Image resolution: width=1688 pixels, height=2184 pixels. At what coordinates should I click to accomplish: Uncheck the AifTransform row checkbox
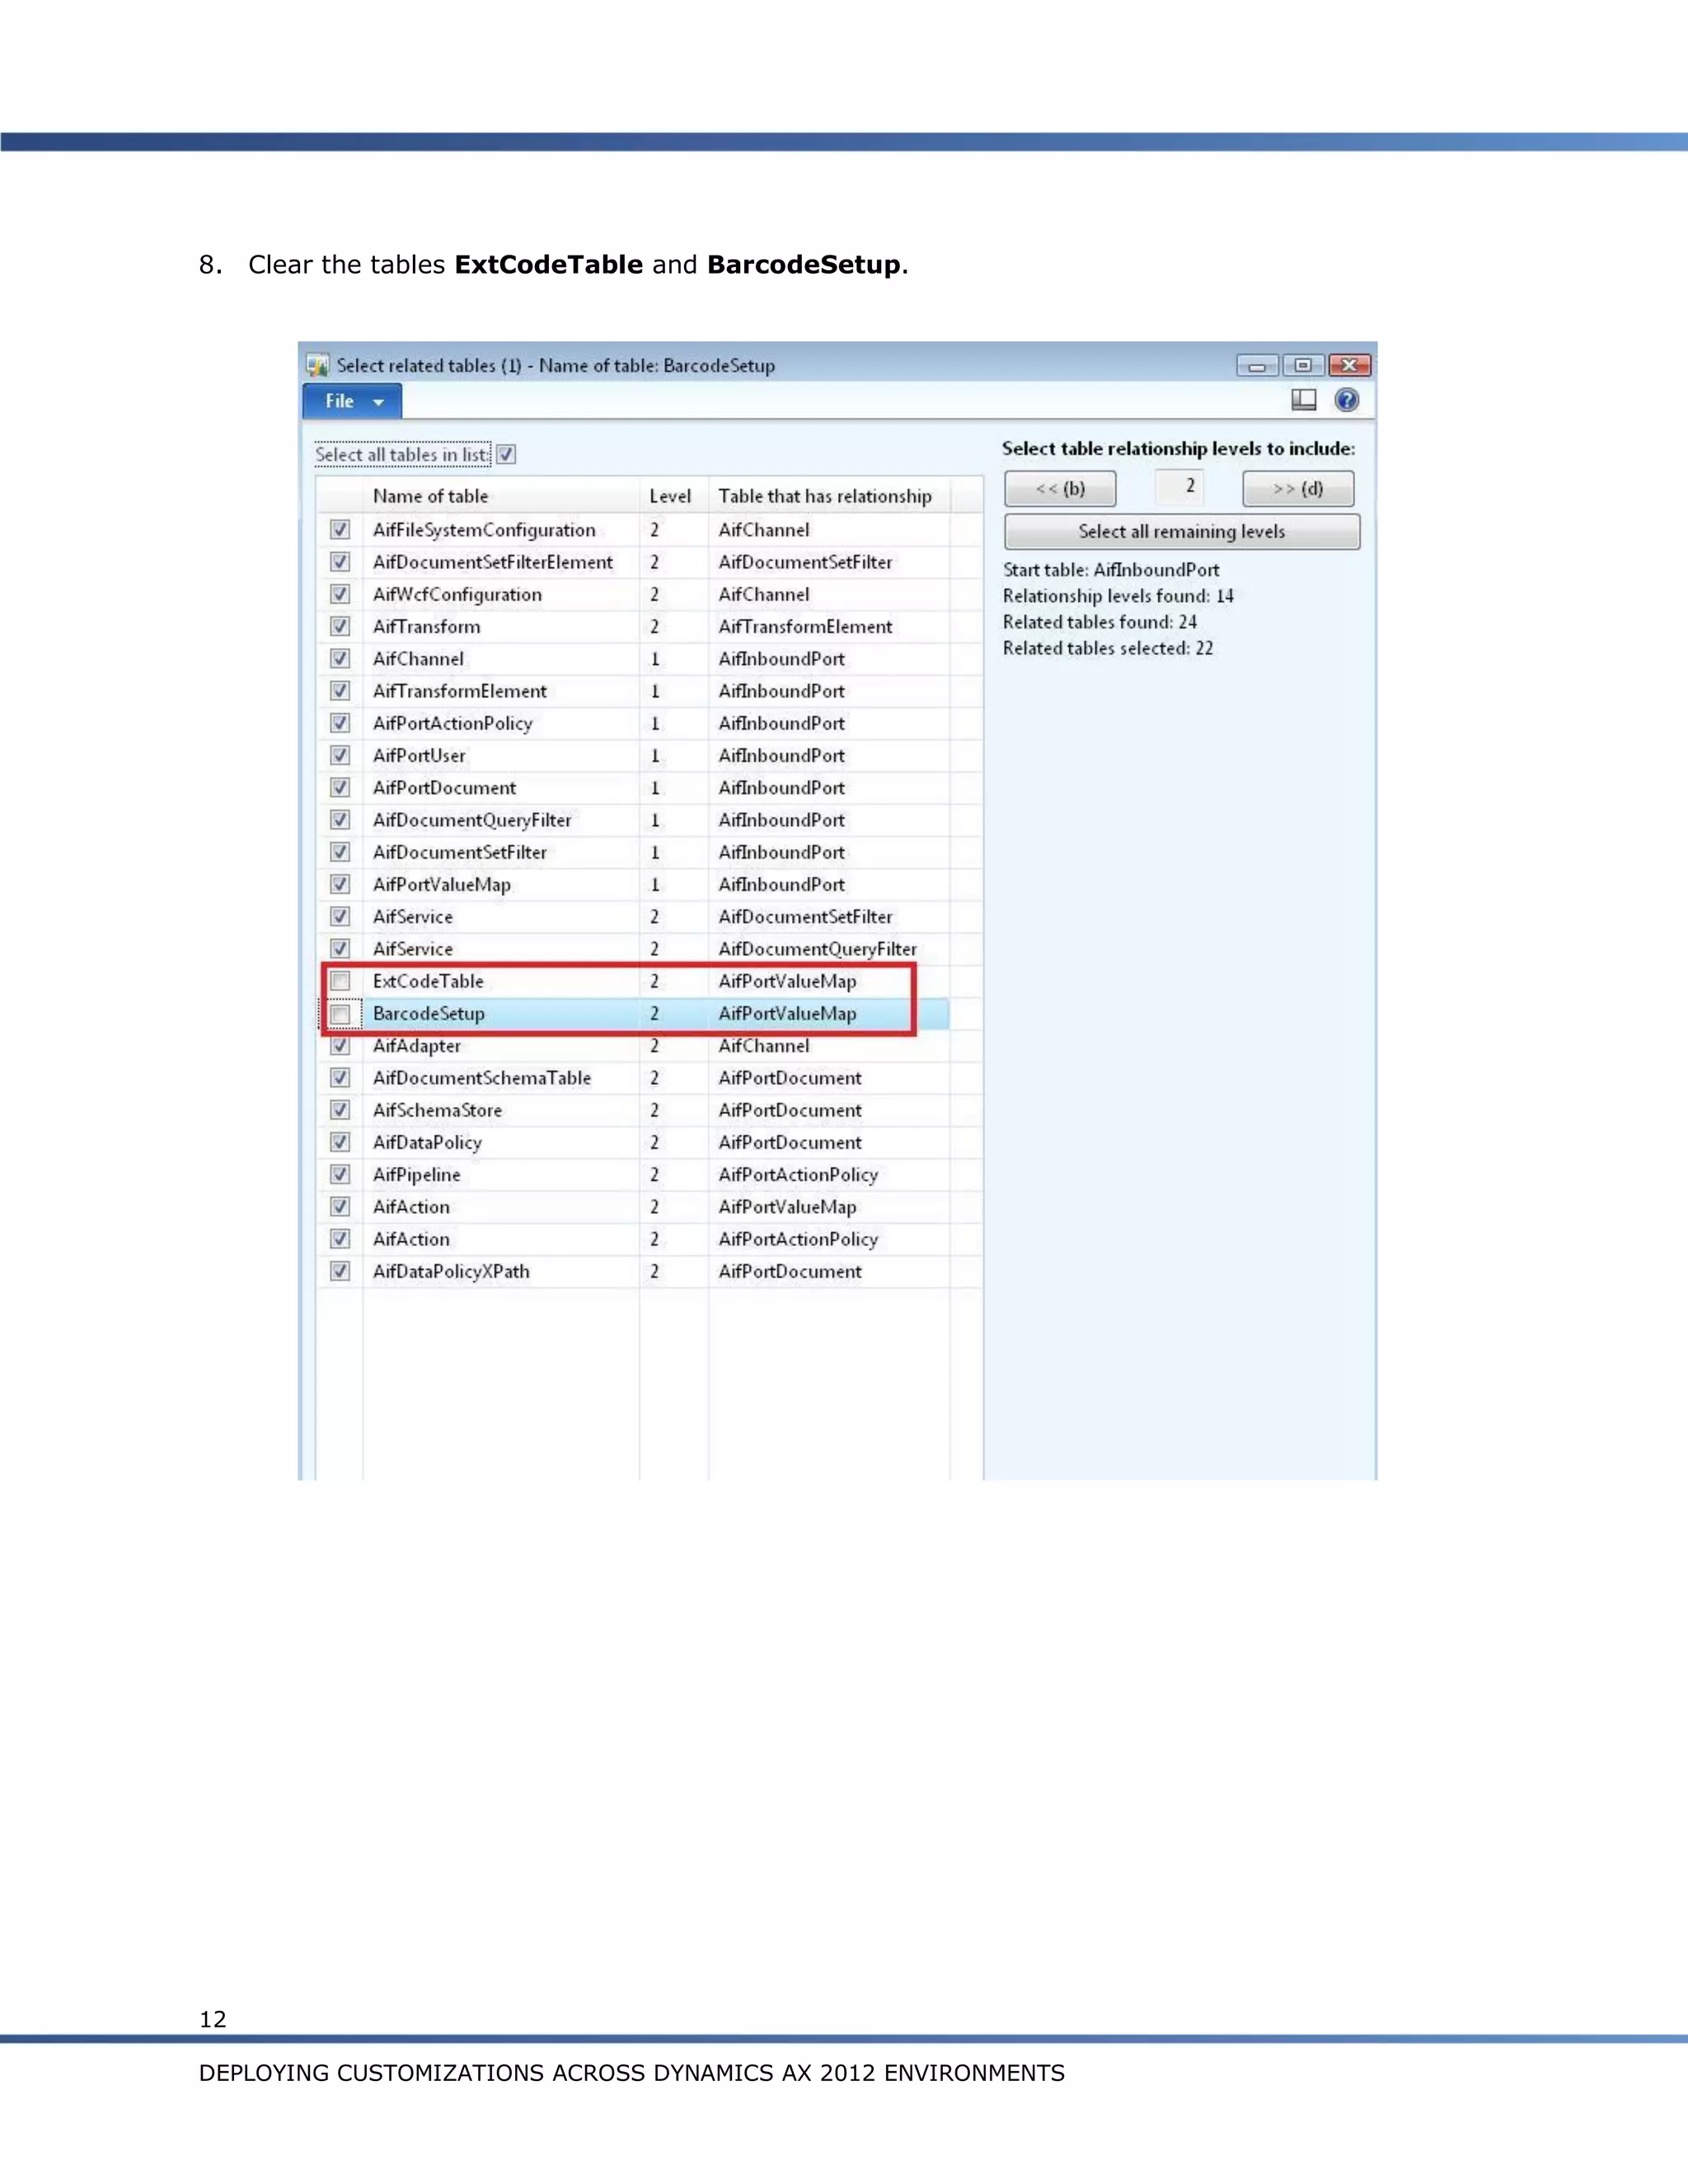(340, 626)
